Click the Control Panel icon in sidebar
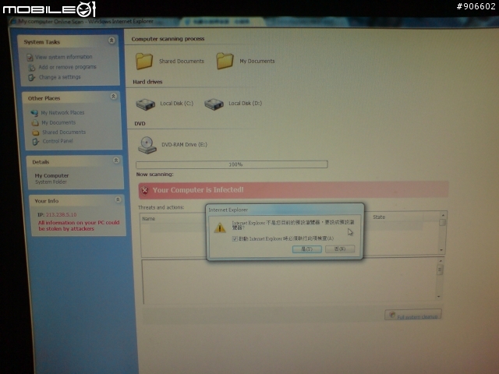This screenshot has height=374, width=499. coord(36,142)
